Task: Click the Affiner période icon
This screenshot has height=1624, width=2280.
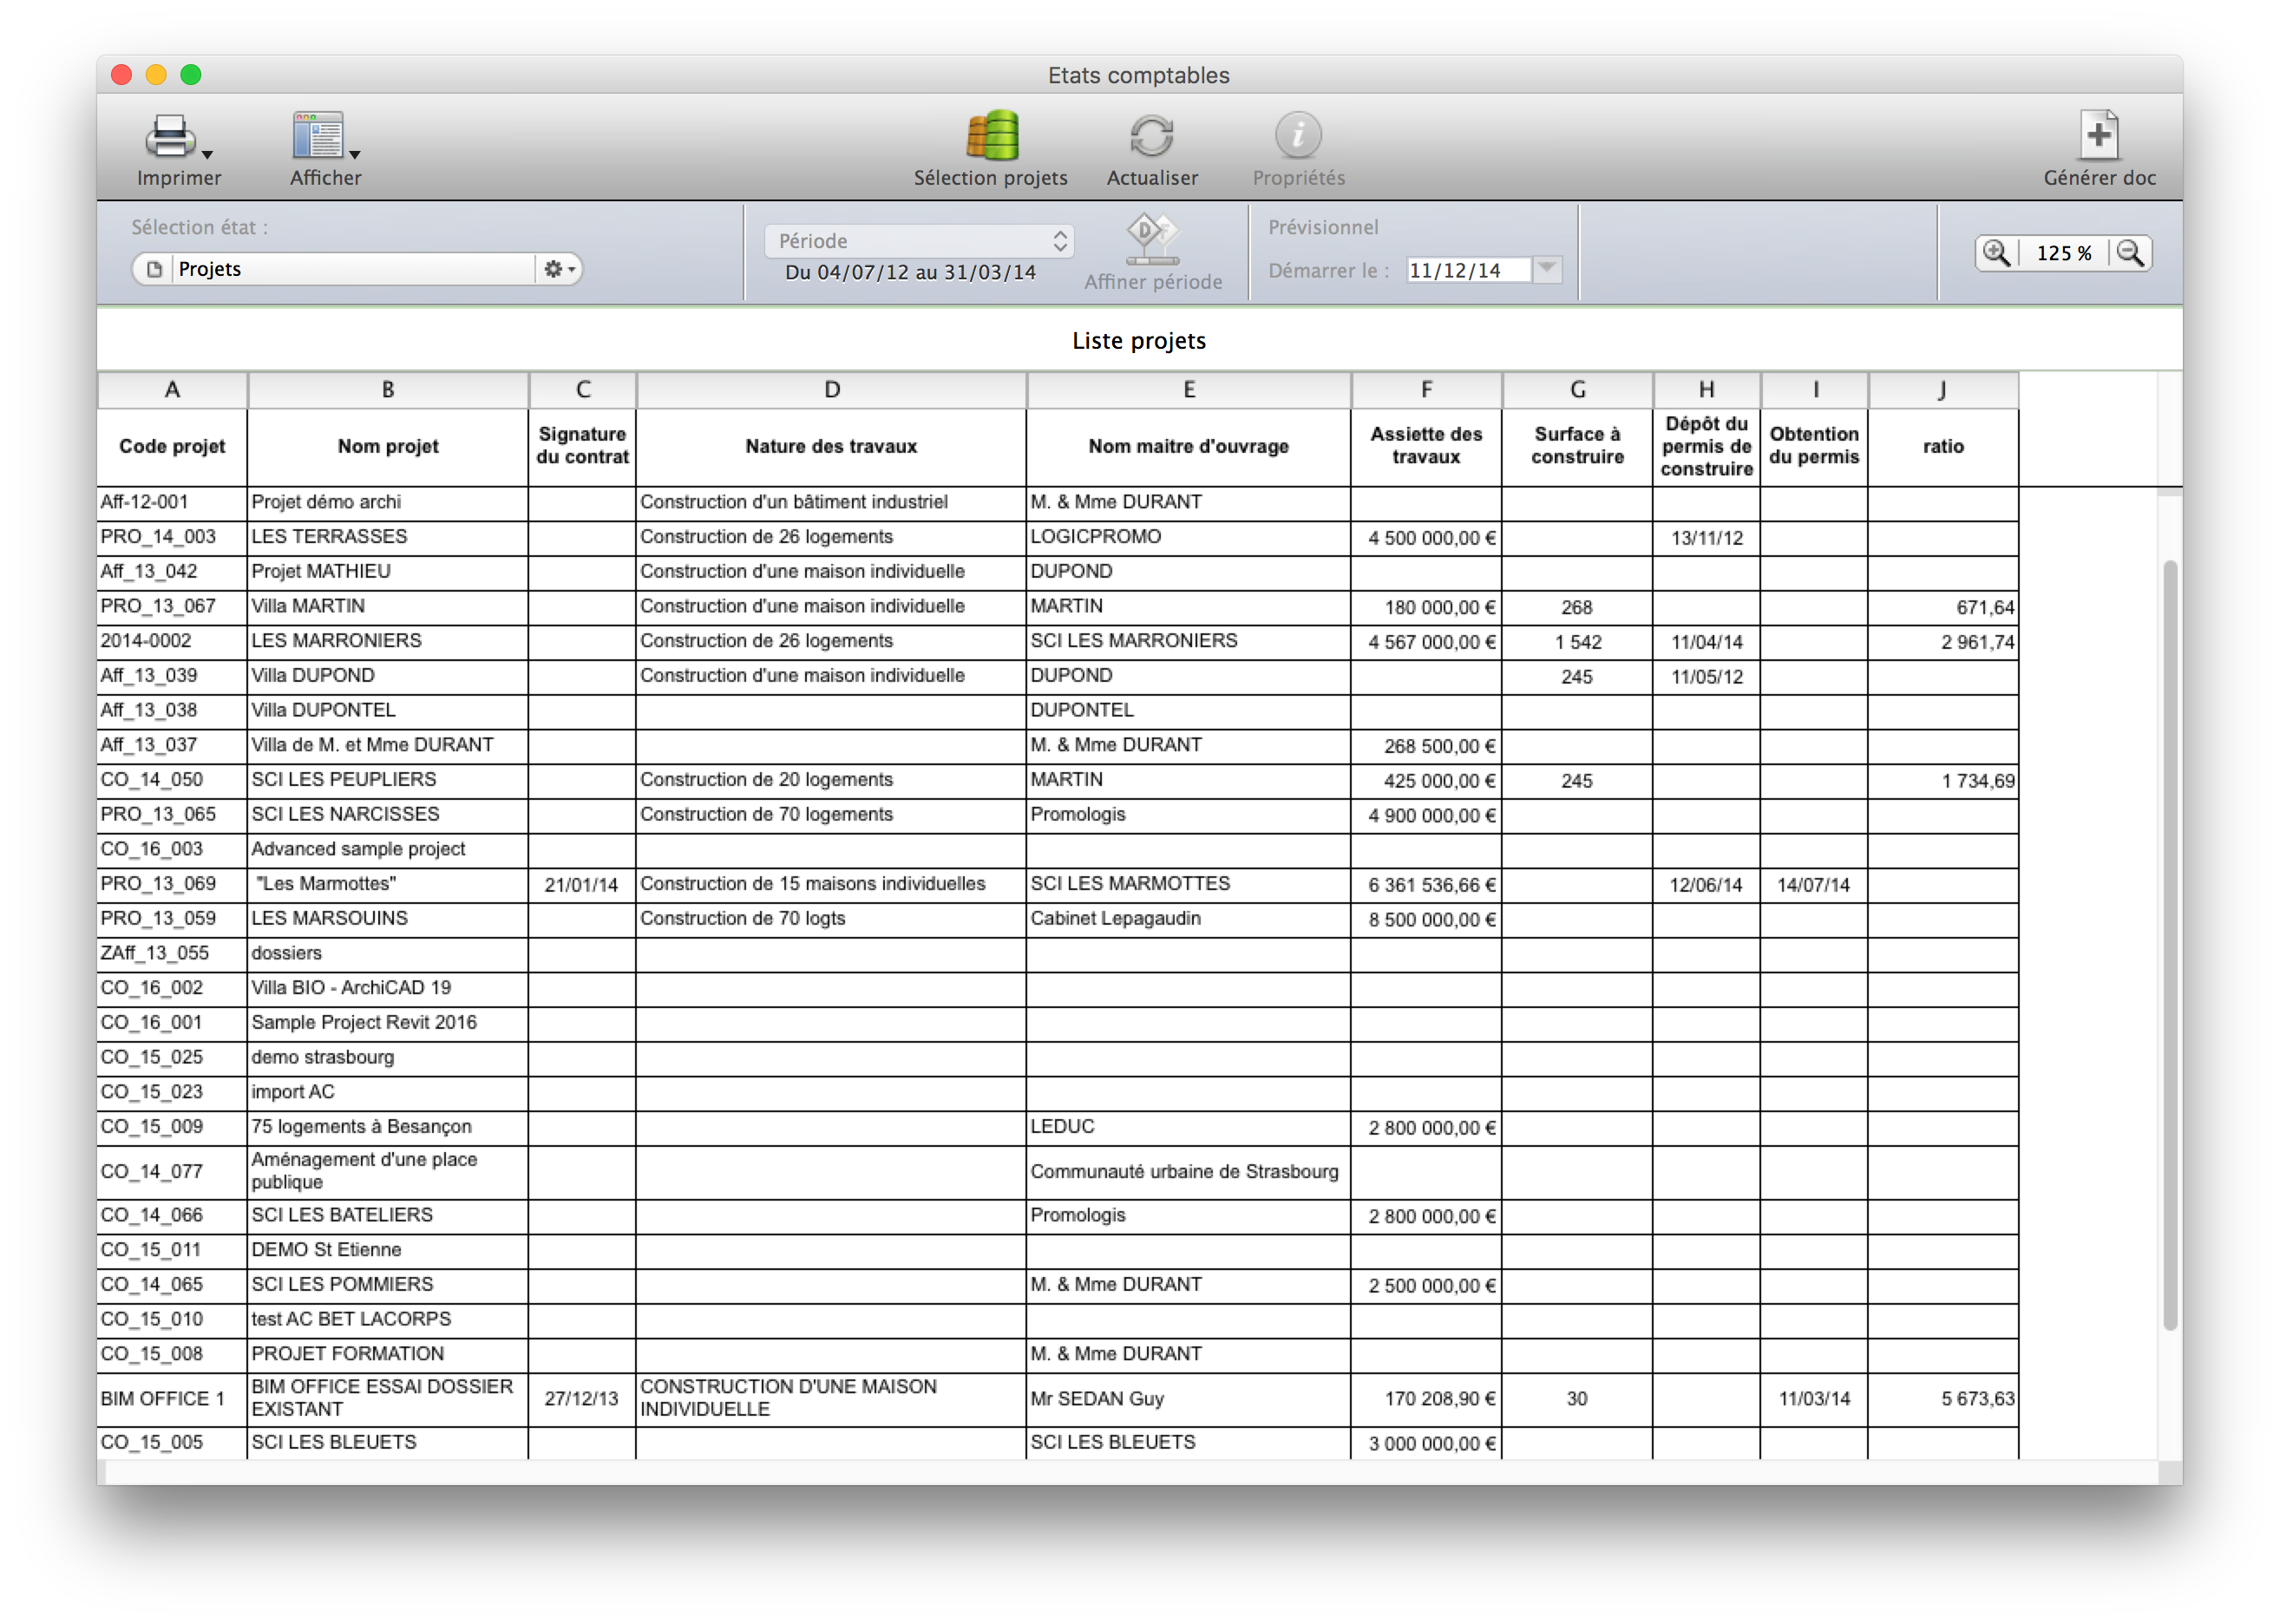Action: click(x=1151, y=238)
